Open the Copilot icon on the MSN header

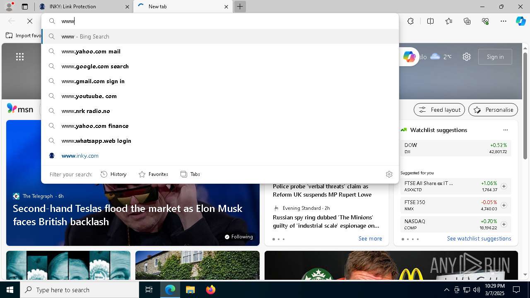coord(409,57)
